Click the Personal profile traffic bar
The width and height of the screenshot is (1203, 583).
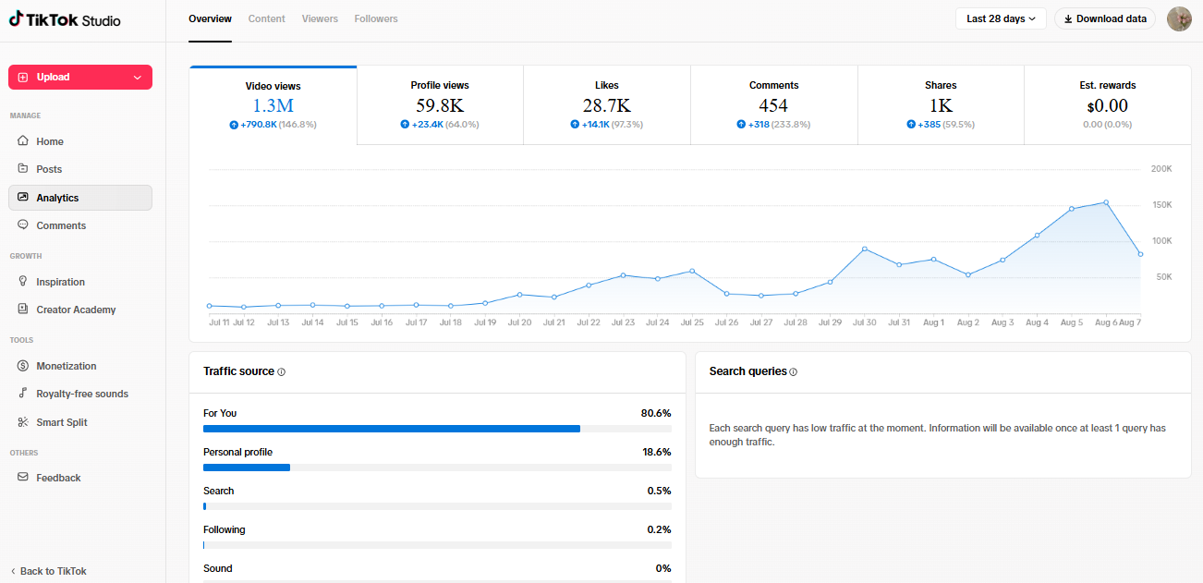click(437, 468)
